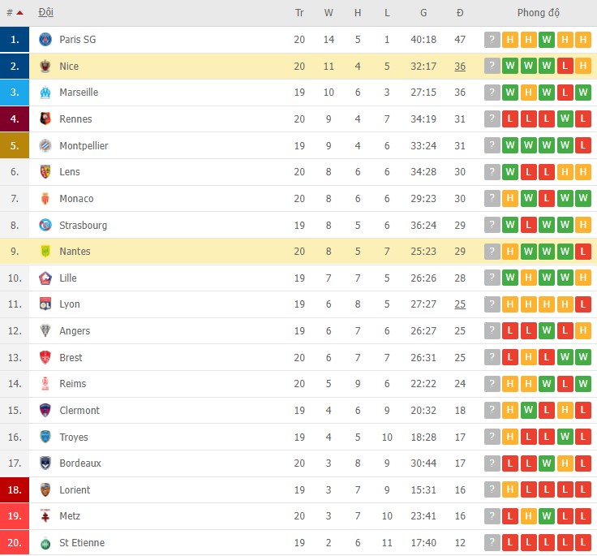Sort standings by Đội column header
Viewport: 597px width, 556px height.
46,13
